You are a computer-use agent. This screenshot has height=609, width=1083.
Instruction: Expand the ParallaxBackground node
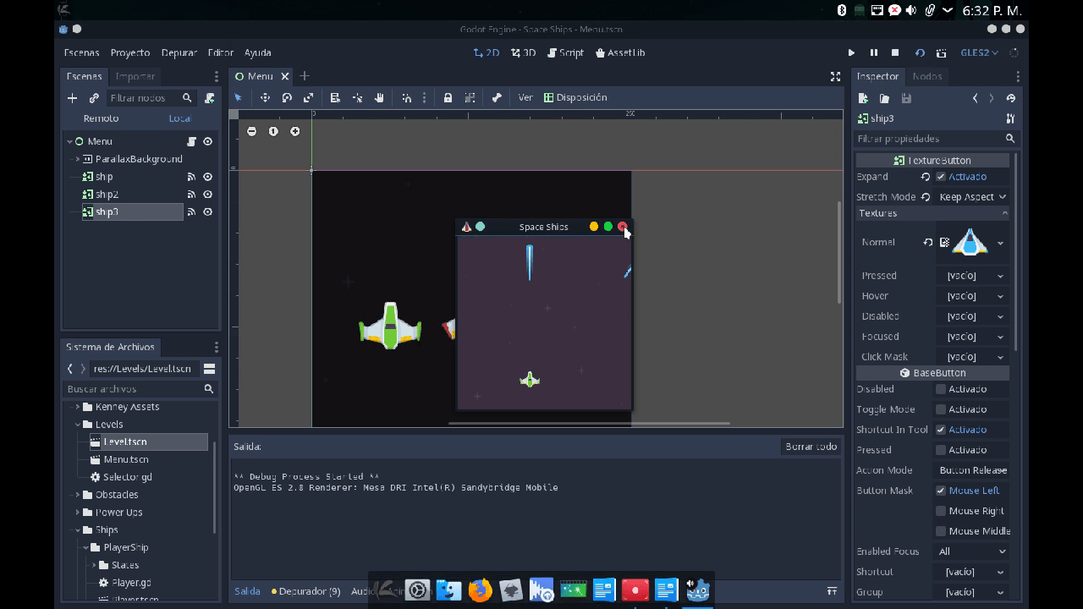(77, 159)
